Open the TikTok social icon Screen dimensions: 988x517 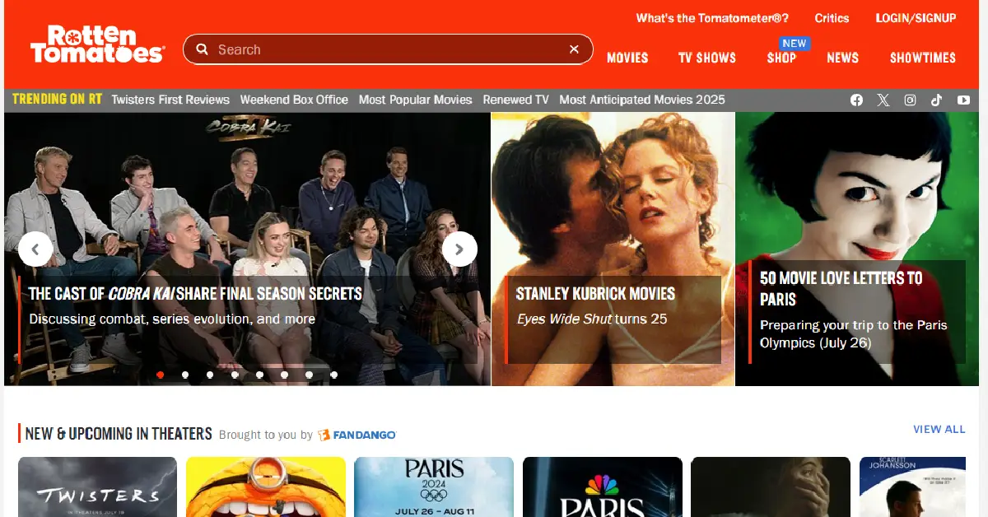(x=936, y=100)
